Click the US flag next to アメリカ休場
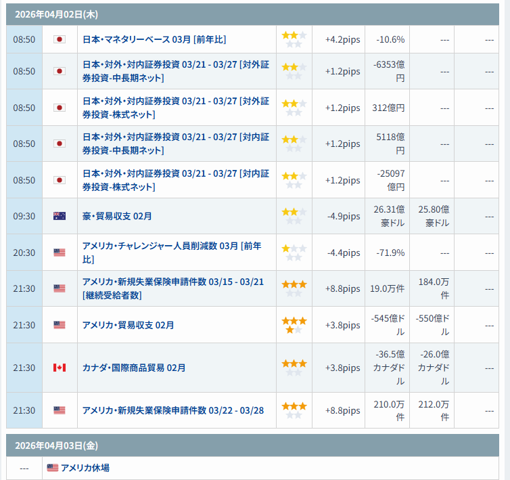Image resolution: width=510 pixels, height=480 pixels. pyautogui.click(x=53, y=468)
